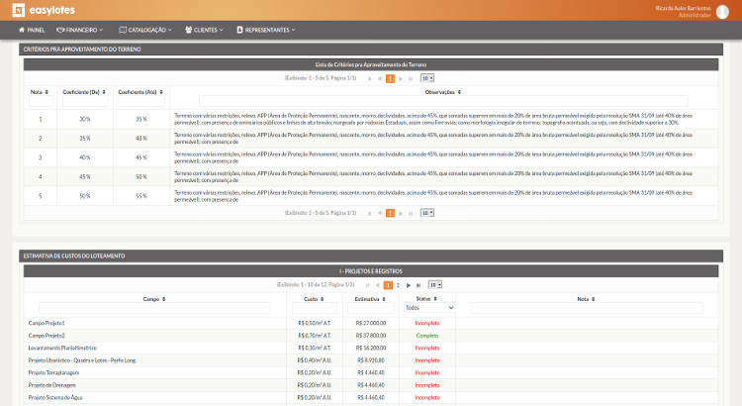Click the Observações filter input field
Image resolution: width=742 pixels, height=406 pixels.
tap(443, 100)
